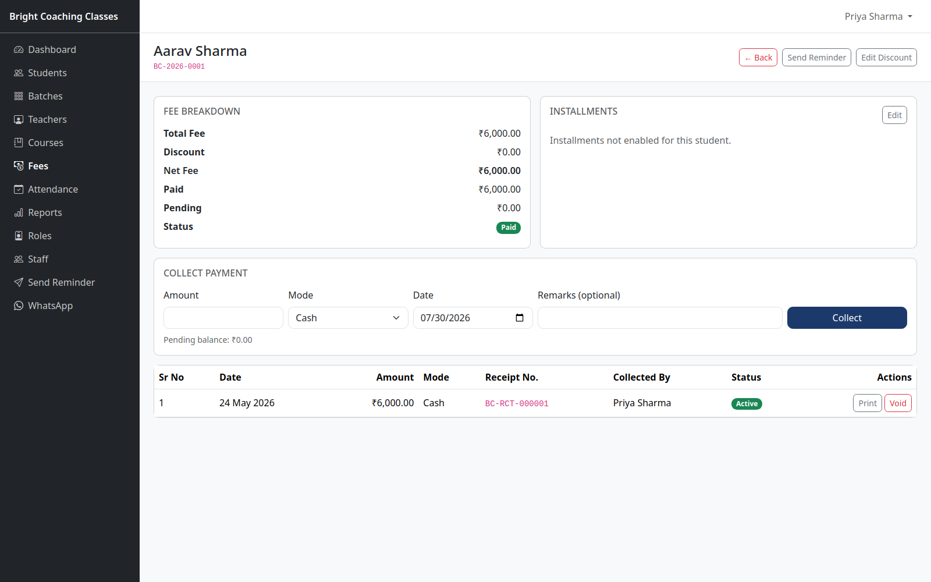The height and width of the screenshot is (582, 931).
Task: Click the Fees cash icon
Action: pos(19,166)
